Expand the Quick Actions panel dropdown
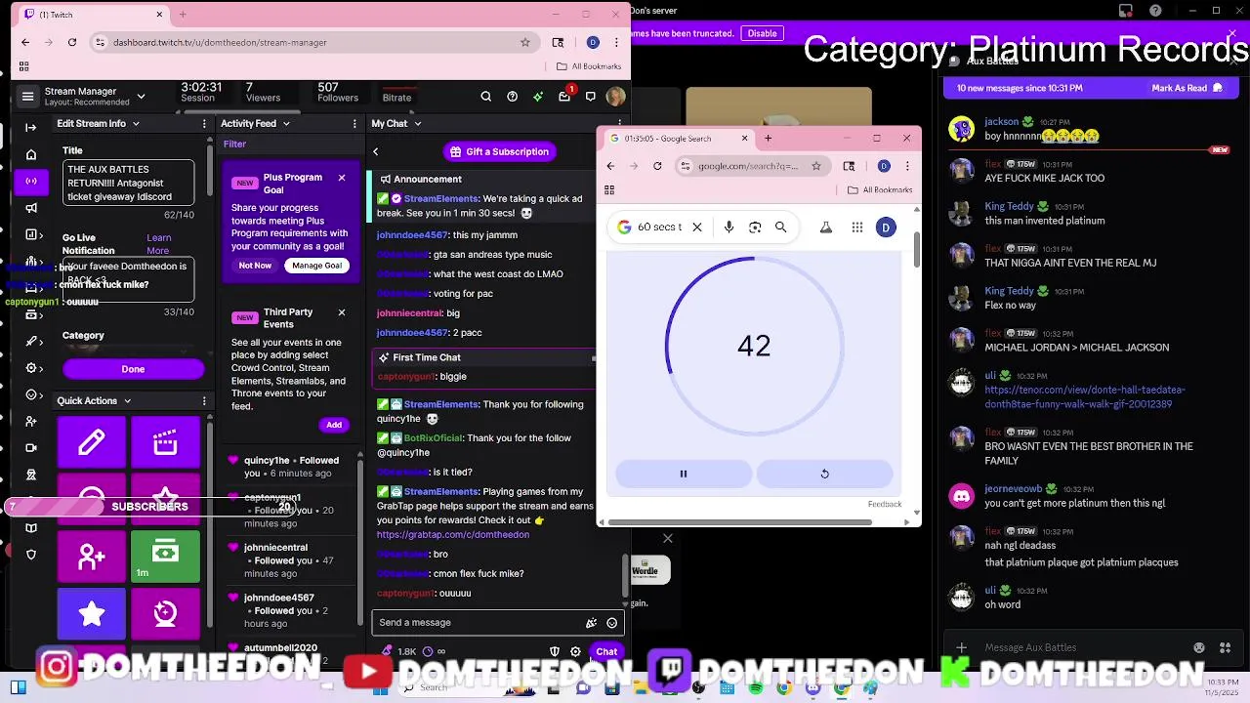1250x703 pixels. [x=127, y=401]
